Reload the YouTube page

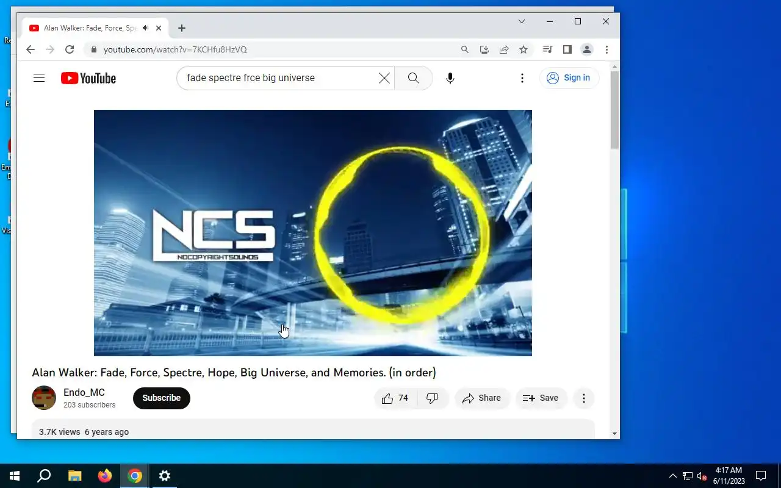point(70,49)
